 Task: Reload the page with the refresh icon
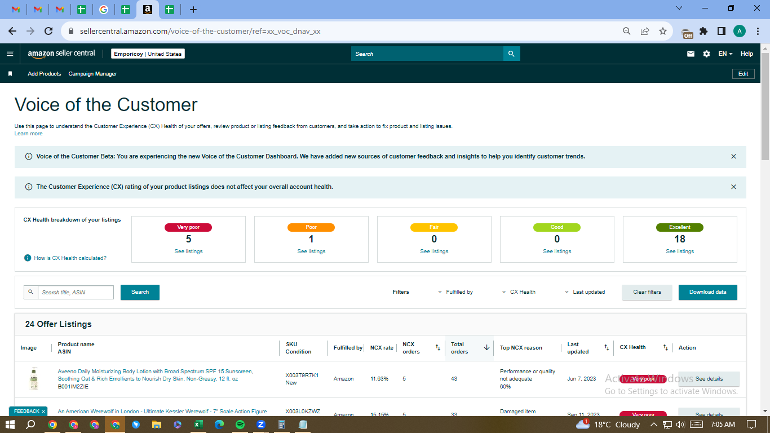(48, 32)
